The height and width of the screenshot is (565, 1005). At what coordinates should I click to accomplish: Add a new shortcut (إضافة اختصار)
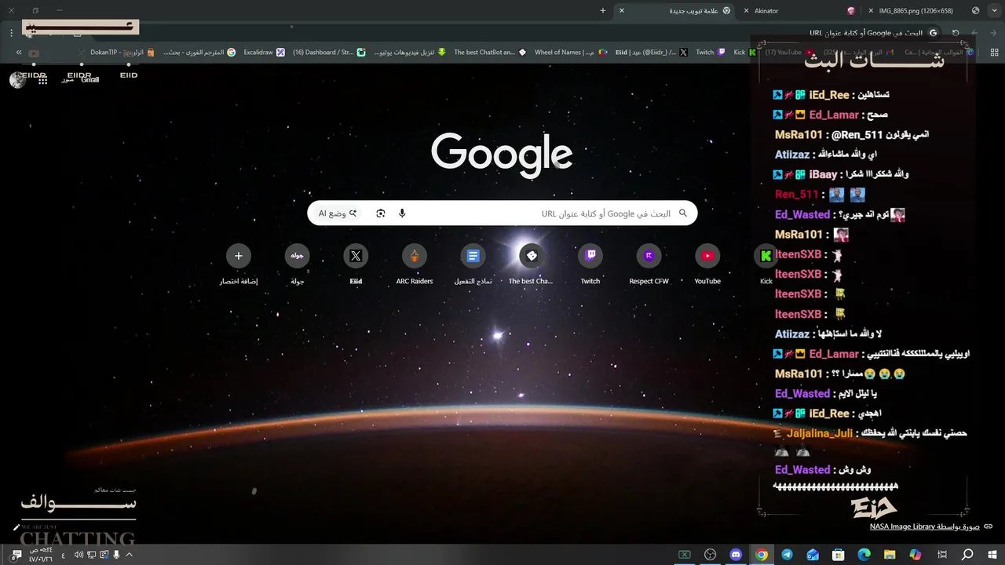tap(239, 264)
